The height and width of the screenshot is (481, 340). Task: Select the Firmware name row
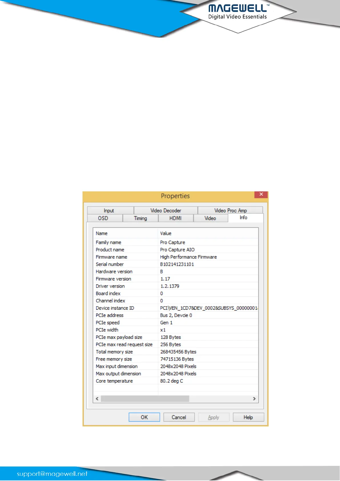pos(176,257)
